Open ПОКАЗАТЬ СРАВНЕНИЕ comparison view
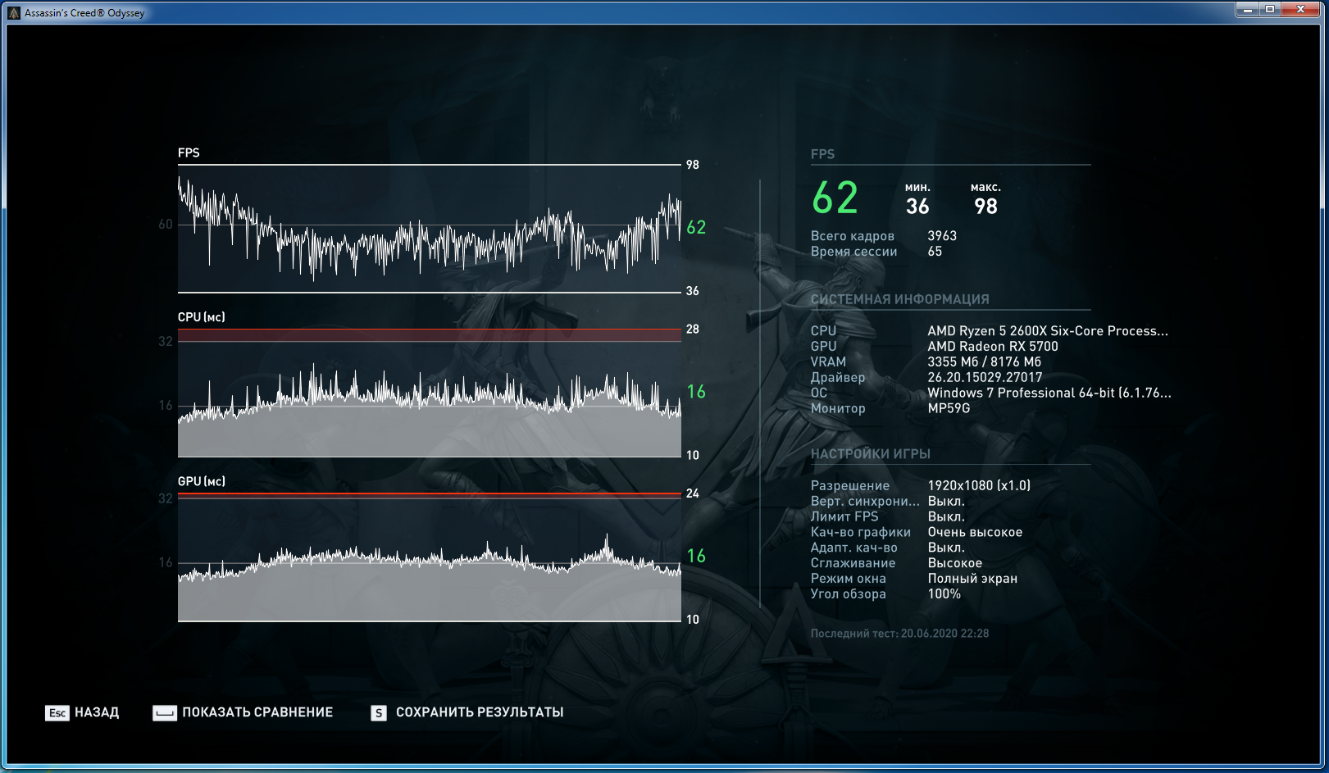This screenshot has height=773, width=1329. coord(257,712)
